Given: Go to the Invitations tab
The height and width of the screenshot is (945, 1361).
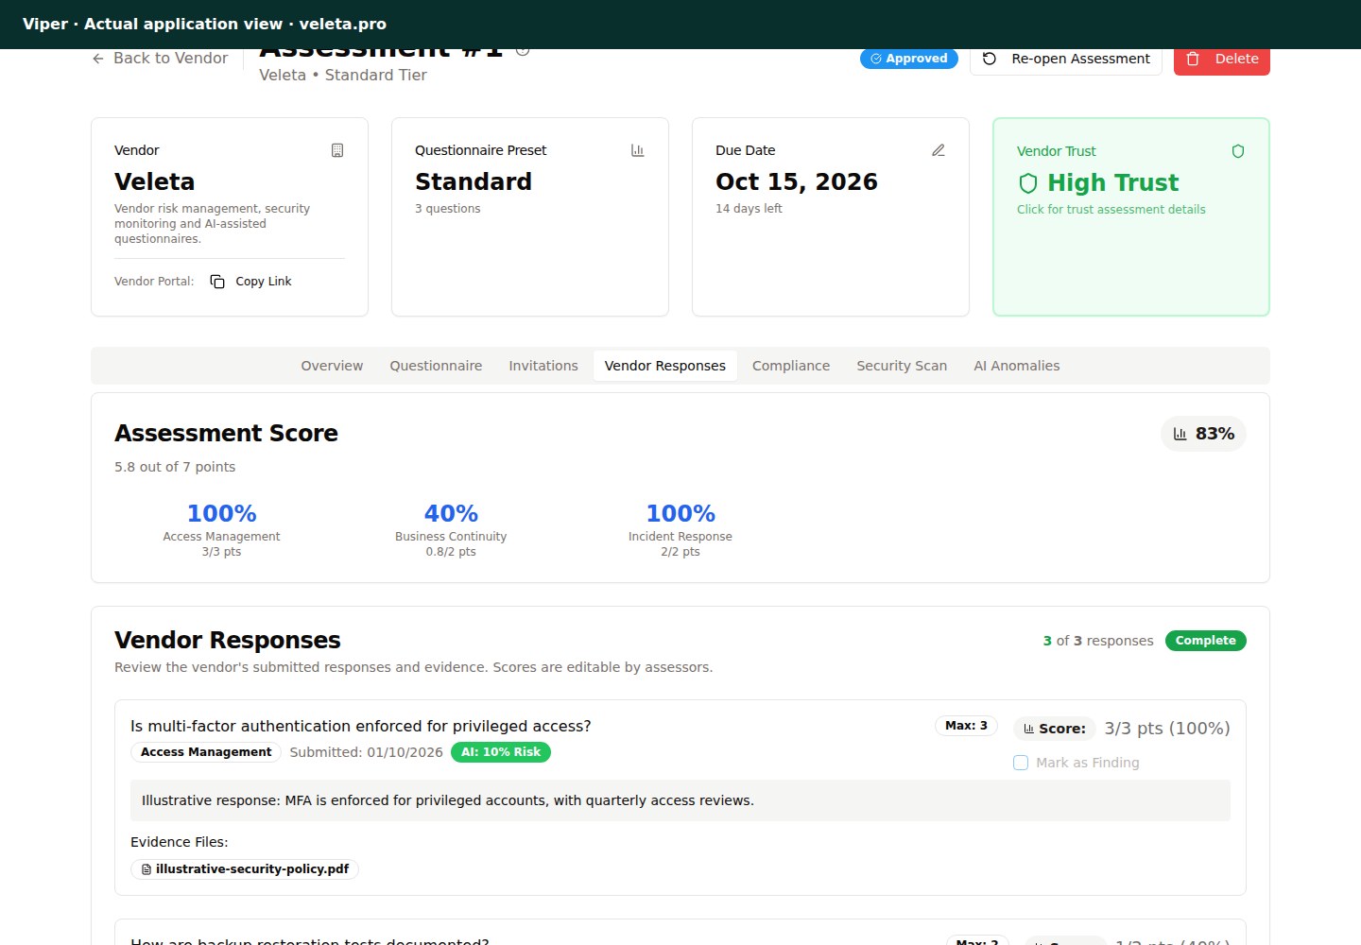Looking at the screenshot, I should pos(543,366).
